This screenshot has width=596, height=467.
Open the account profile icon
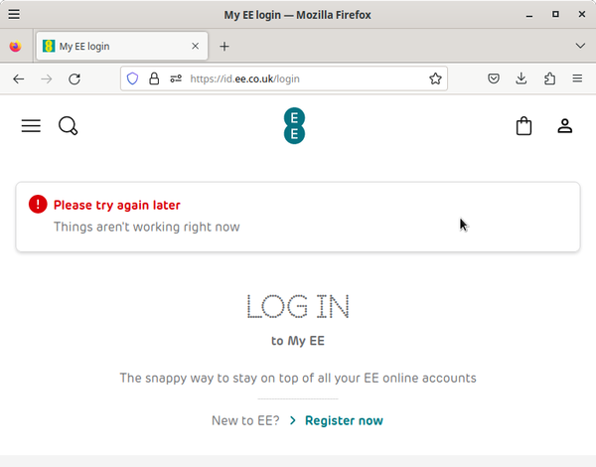[x=565, y=126]
